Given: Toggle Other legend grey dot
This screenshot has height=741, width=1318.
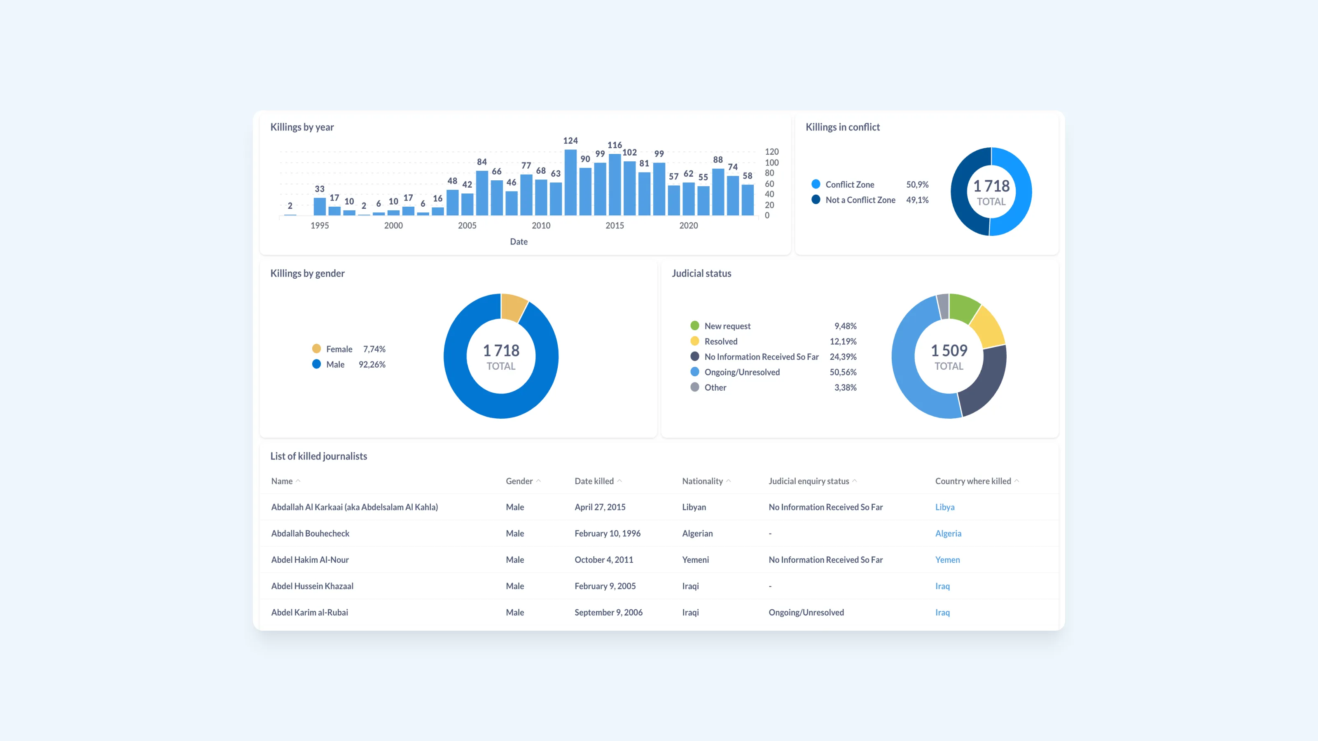Looking at the screenshot, I should point(694,387).
